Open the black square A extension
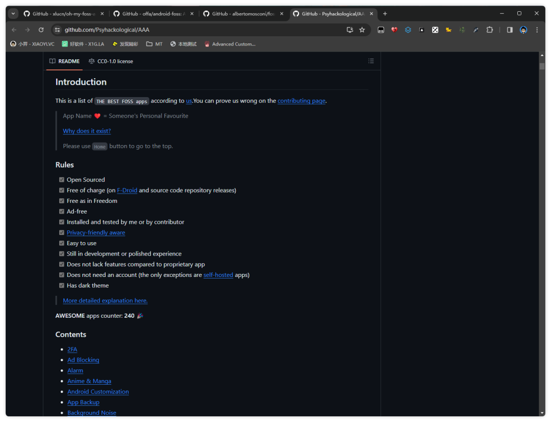The image size is (551, 422). coord(422,30)
